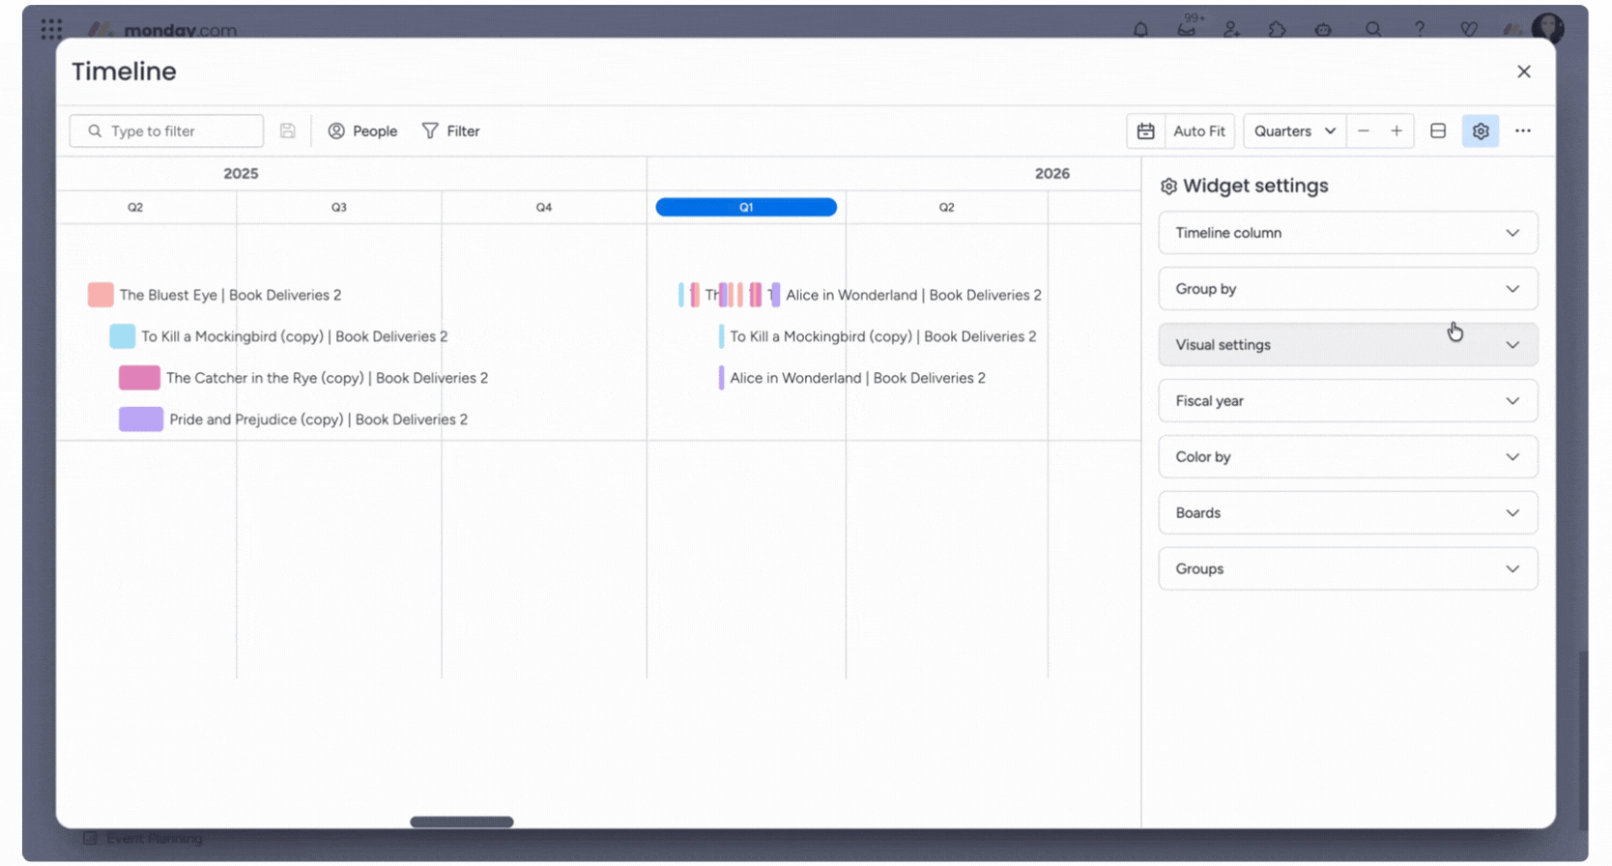Toggle the widget settings gear icon
The image size is (1612, 866).
click(x=1480, y=131)
